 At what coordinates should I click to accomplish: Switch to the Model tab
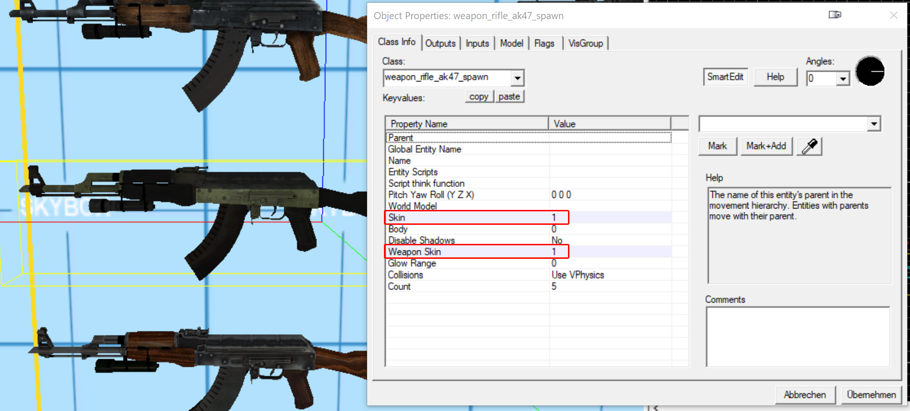coord(511,43)
